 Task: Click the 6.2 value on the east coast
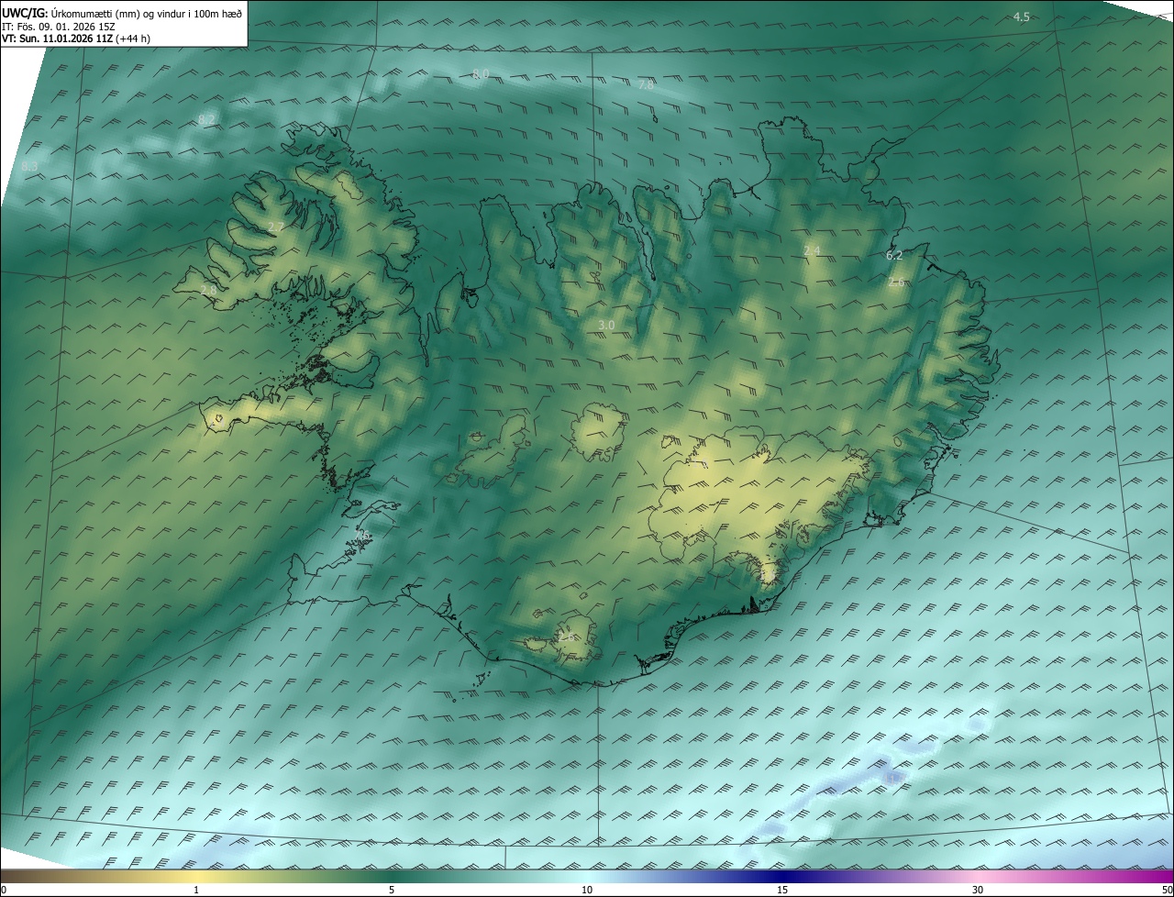point(894,255)
